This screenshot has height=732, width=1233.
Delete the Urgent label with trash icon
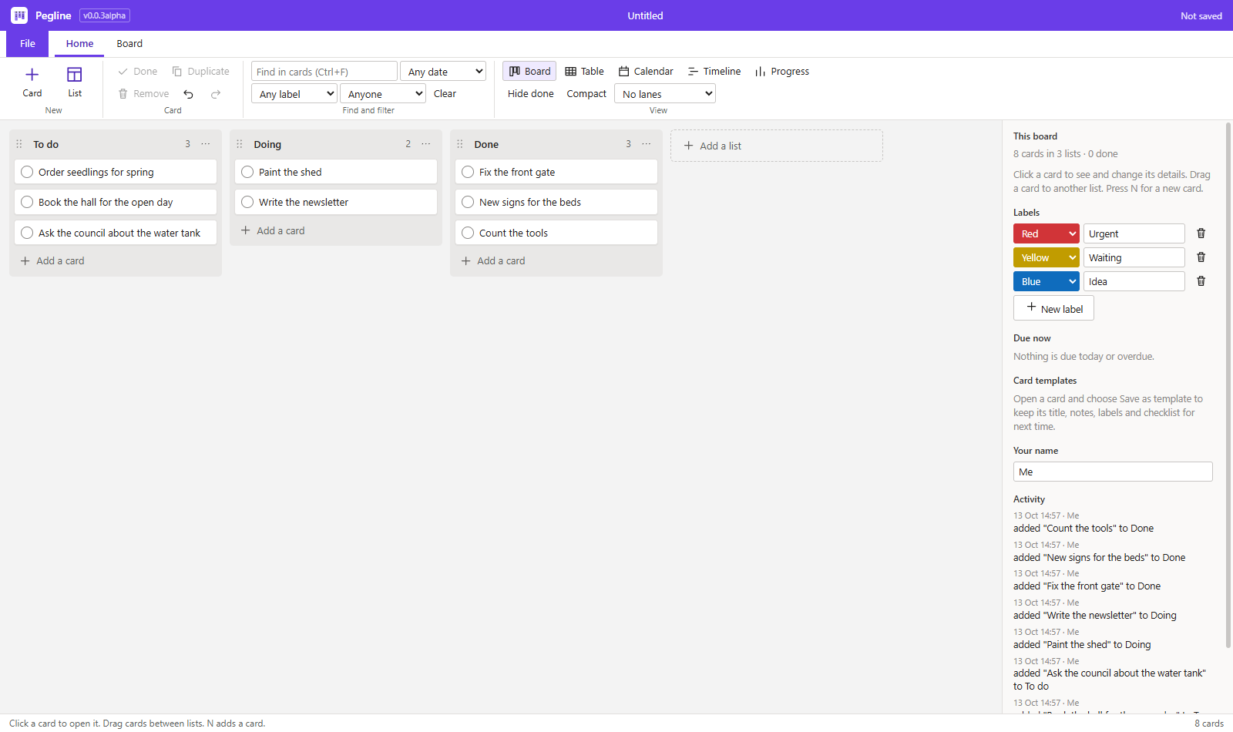pyautogui.click(x=1201, y=233)
